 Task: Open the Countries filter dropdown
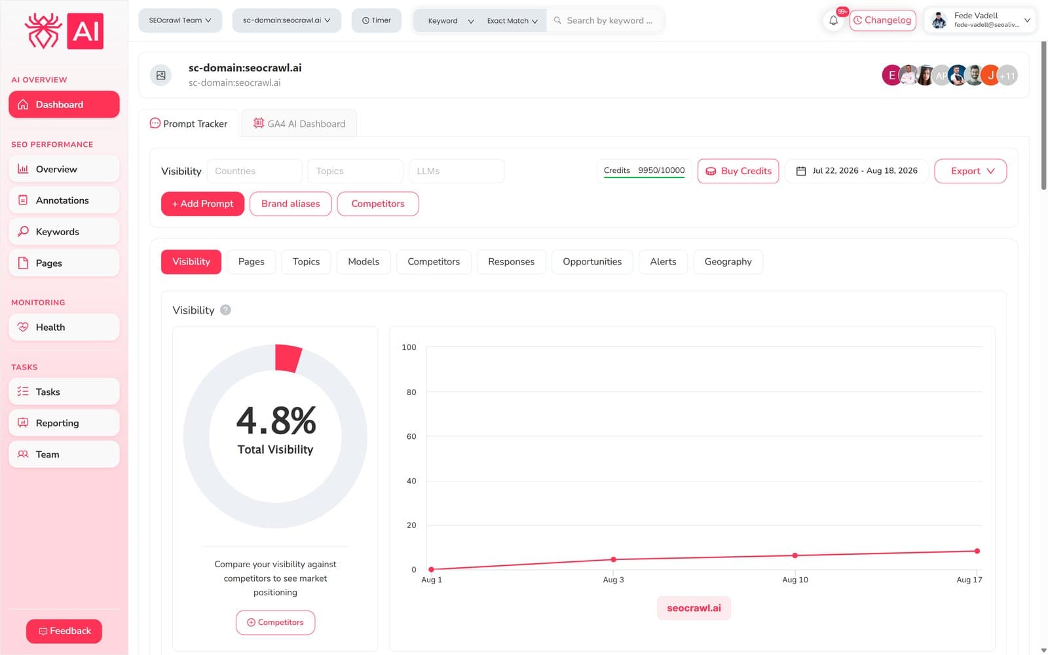(x=255, y=171)
